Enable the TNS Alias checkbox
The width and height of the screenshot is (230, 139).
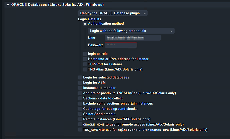click(85, 69)
